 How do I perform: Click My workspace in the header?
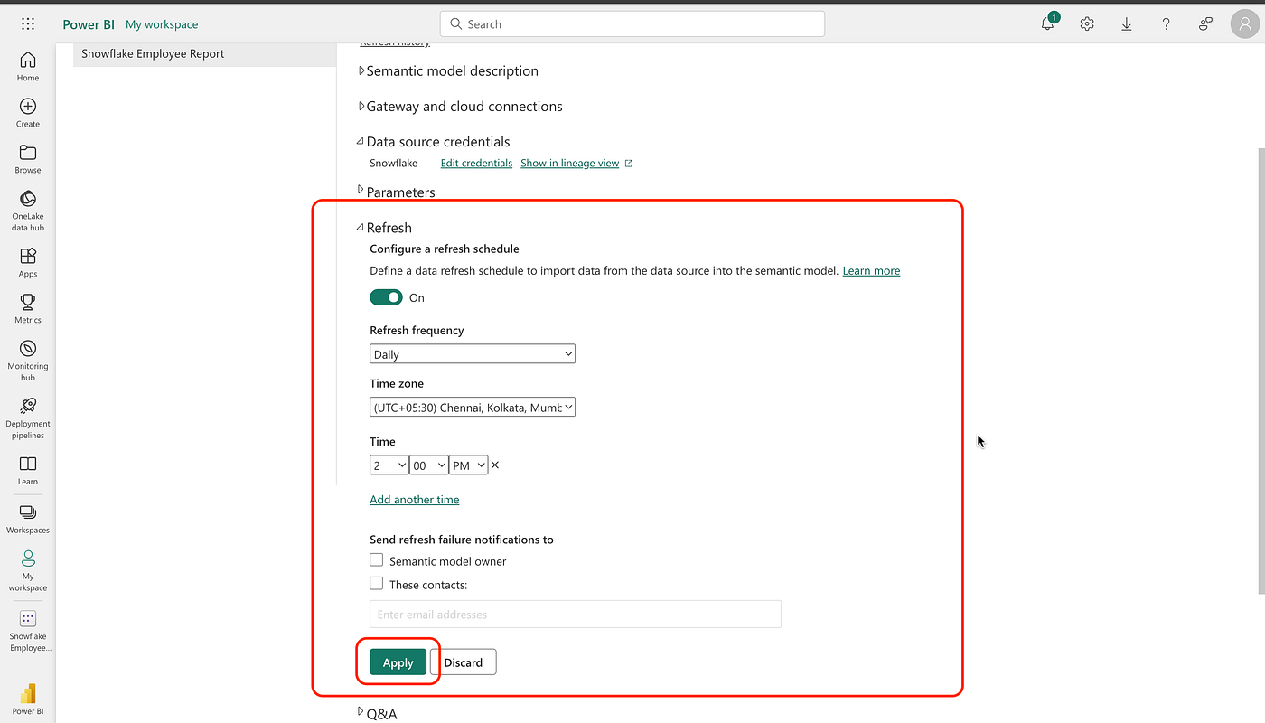[x=162, y=24]
